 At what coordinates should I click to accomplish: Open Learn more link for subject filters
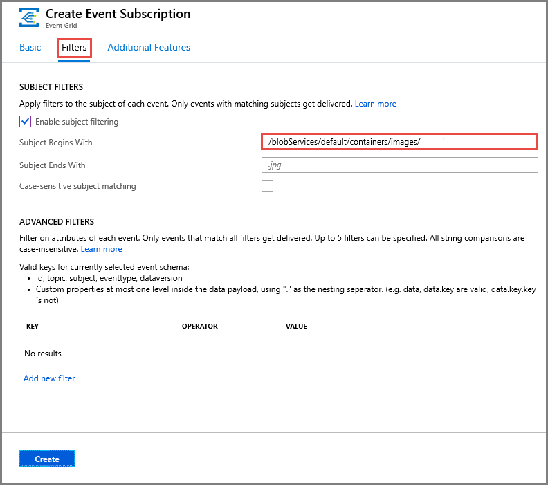click(376, 104)
